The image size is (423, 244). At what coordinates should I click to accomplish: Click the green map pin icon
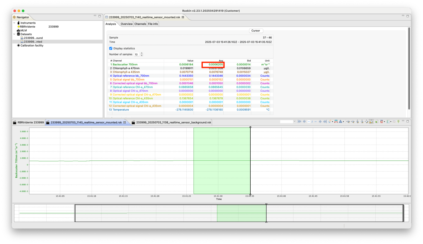pos(398,122)
